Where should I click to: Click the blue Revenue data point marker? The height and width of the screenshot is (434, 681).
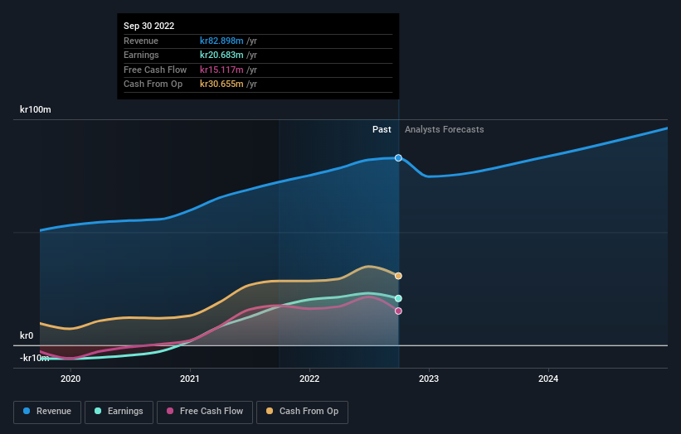point(398,158)
